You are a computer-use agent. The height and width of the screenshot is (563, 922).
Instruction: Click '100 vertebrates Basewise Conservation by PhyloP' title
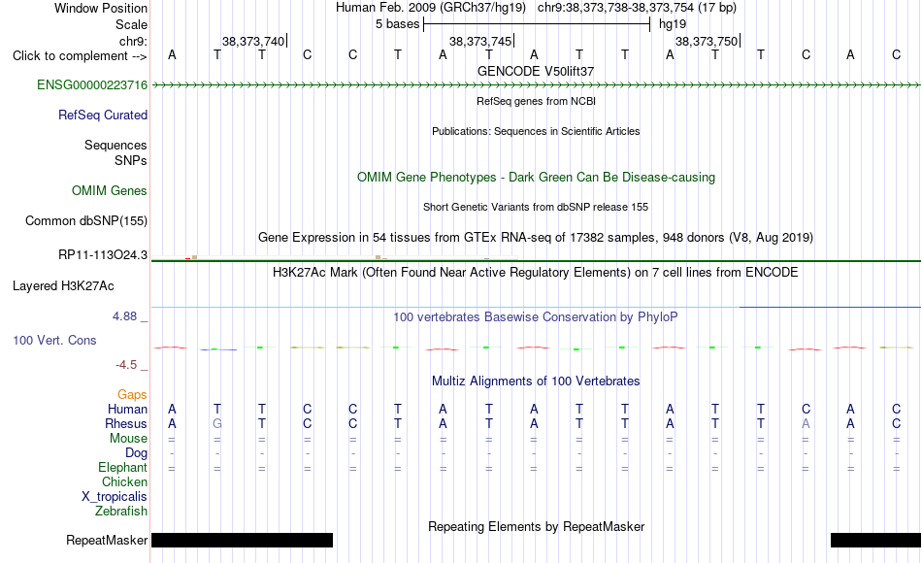coord(536,317)
